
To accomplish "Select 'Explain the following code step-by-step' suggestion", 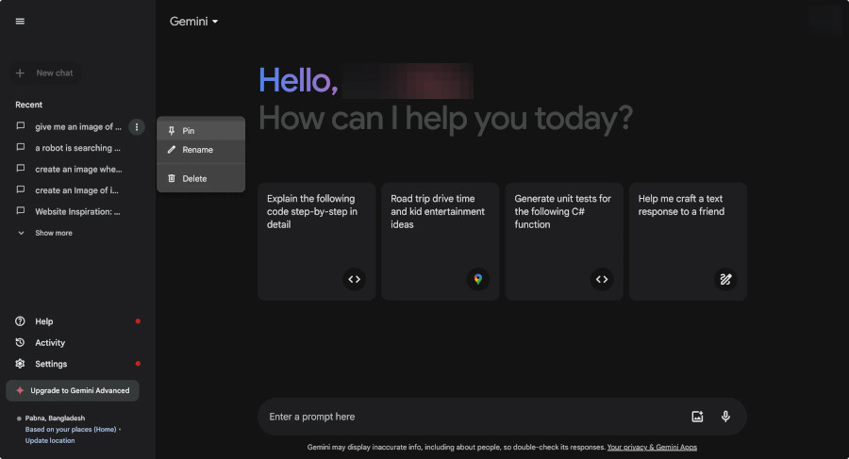I will pyautogui.click(x=317, y=241).
